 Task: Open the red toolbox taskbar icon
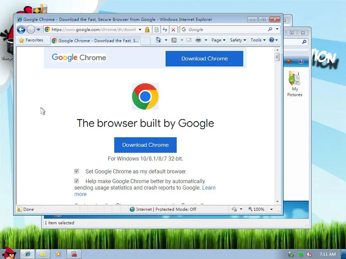(74, 254)
